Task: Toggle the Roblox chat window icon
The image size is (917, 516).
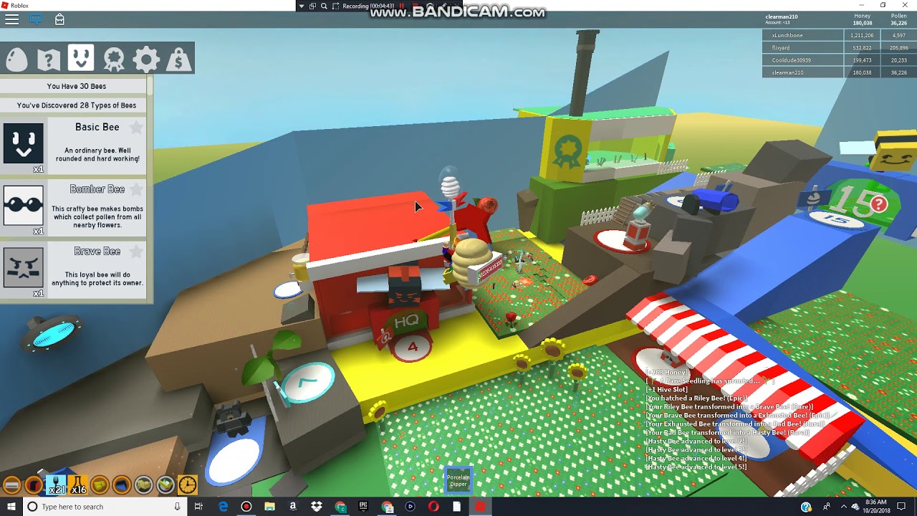Action: pyautogui.click(x=35, y=19)
